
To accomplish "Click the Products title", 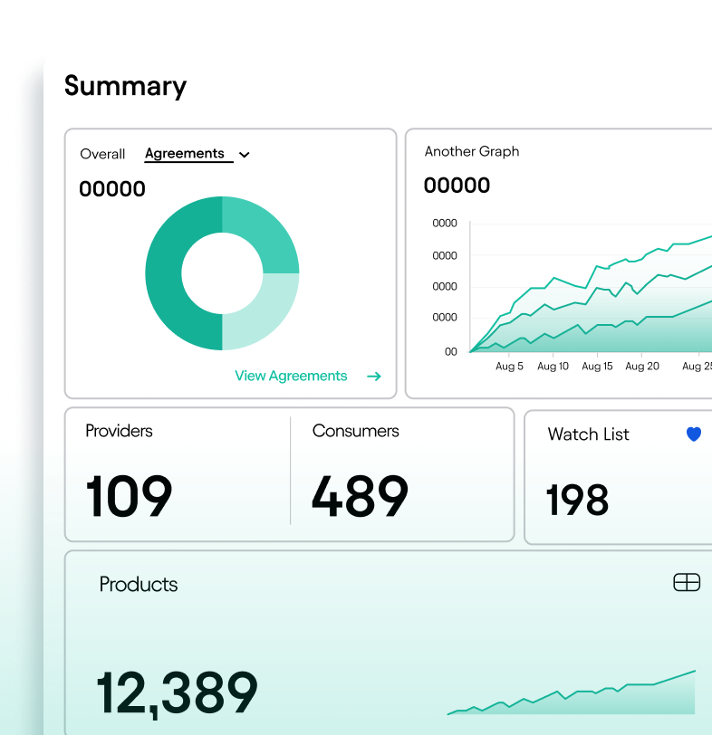I will pos(139,585).
